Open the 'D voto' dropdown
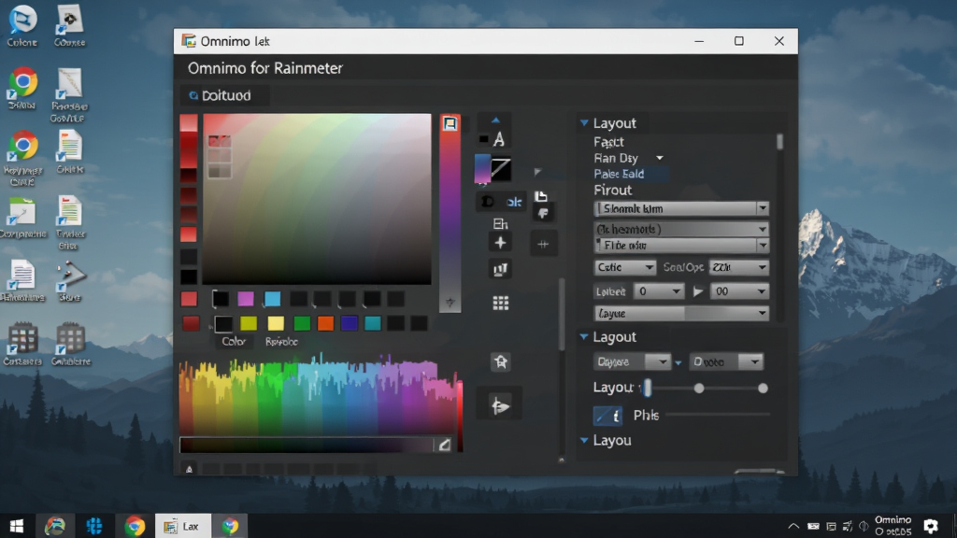This screenshot has height=538, width=957. (726, 361)
